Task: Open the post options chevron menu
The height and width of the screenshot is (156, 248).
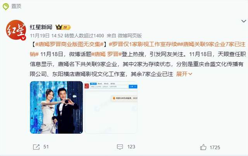Action: (244, 21)
